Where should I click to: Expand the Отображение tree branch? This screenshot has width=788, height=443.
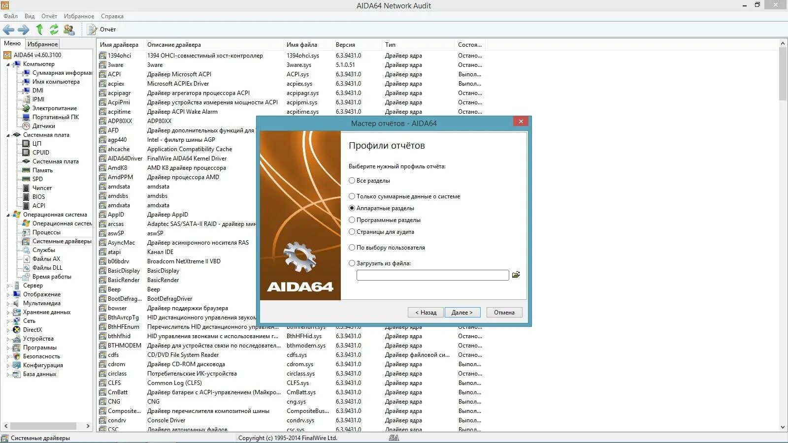(8, 295)
